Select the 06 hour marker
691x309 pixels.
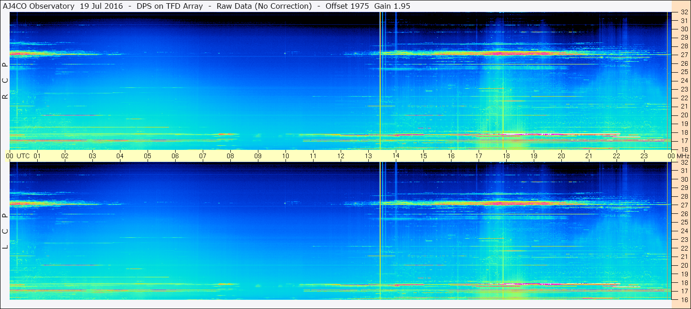coord(175,156)
